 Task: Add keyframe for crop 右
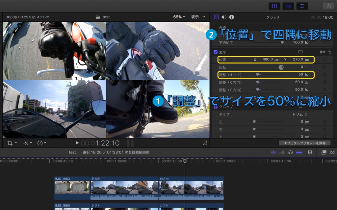tap(324, 129)
